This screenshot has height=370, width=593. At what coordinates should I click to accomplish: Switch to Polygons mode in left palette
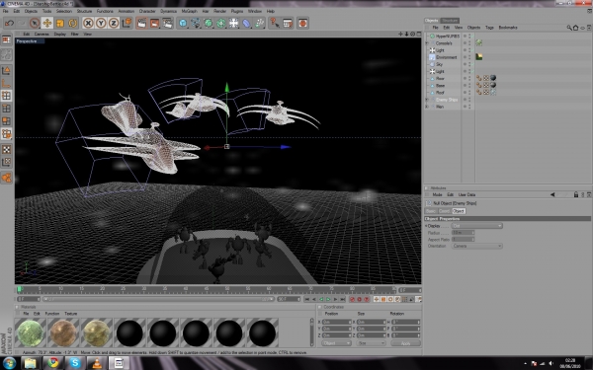pos(7,121)
